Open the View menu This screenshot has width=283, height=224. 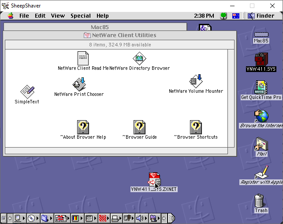(x=58, y=16)
